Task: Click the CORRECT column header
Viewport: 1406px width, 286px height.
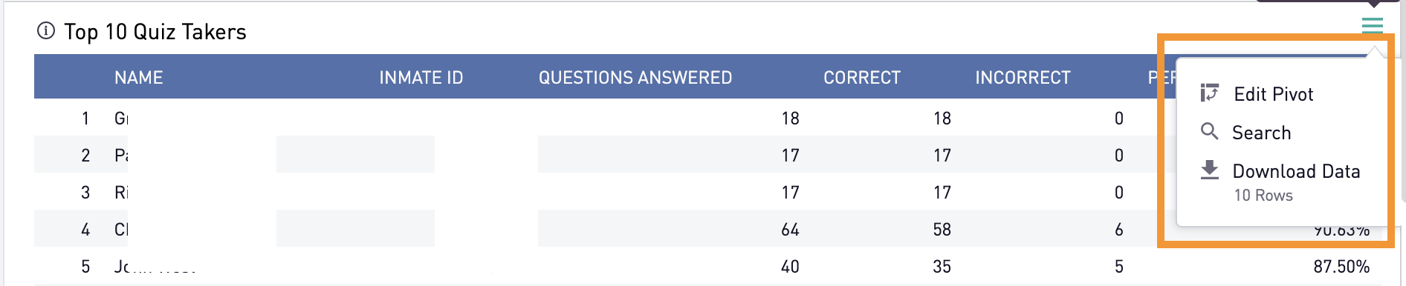Action: [862, 78]
